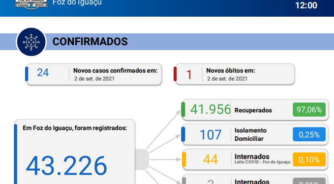Click the recovered count 41.956

point(210,109)
